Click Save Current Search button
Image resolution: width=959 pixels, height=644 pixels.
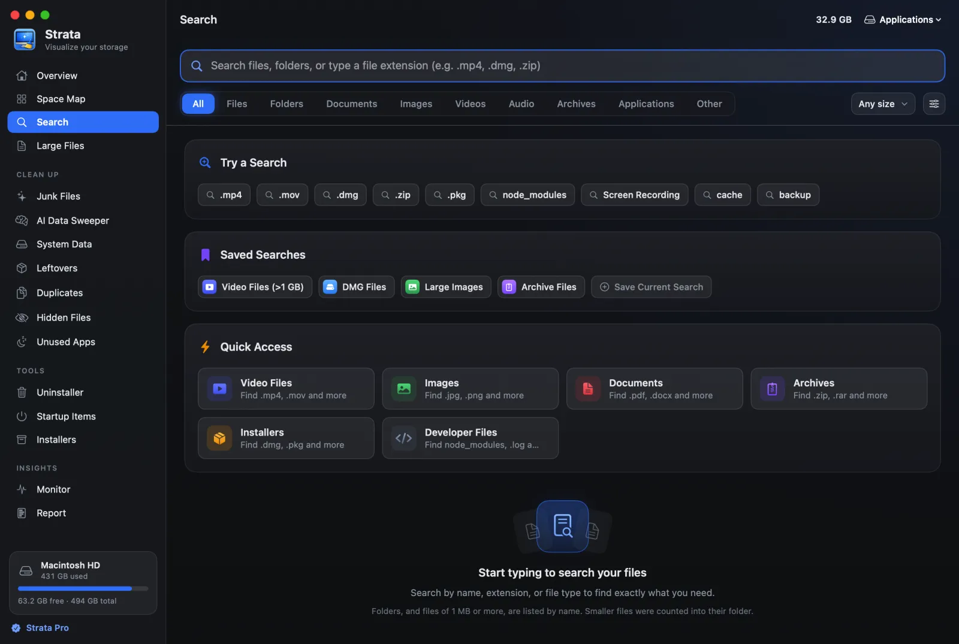[652, 287]
